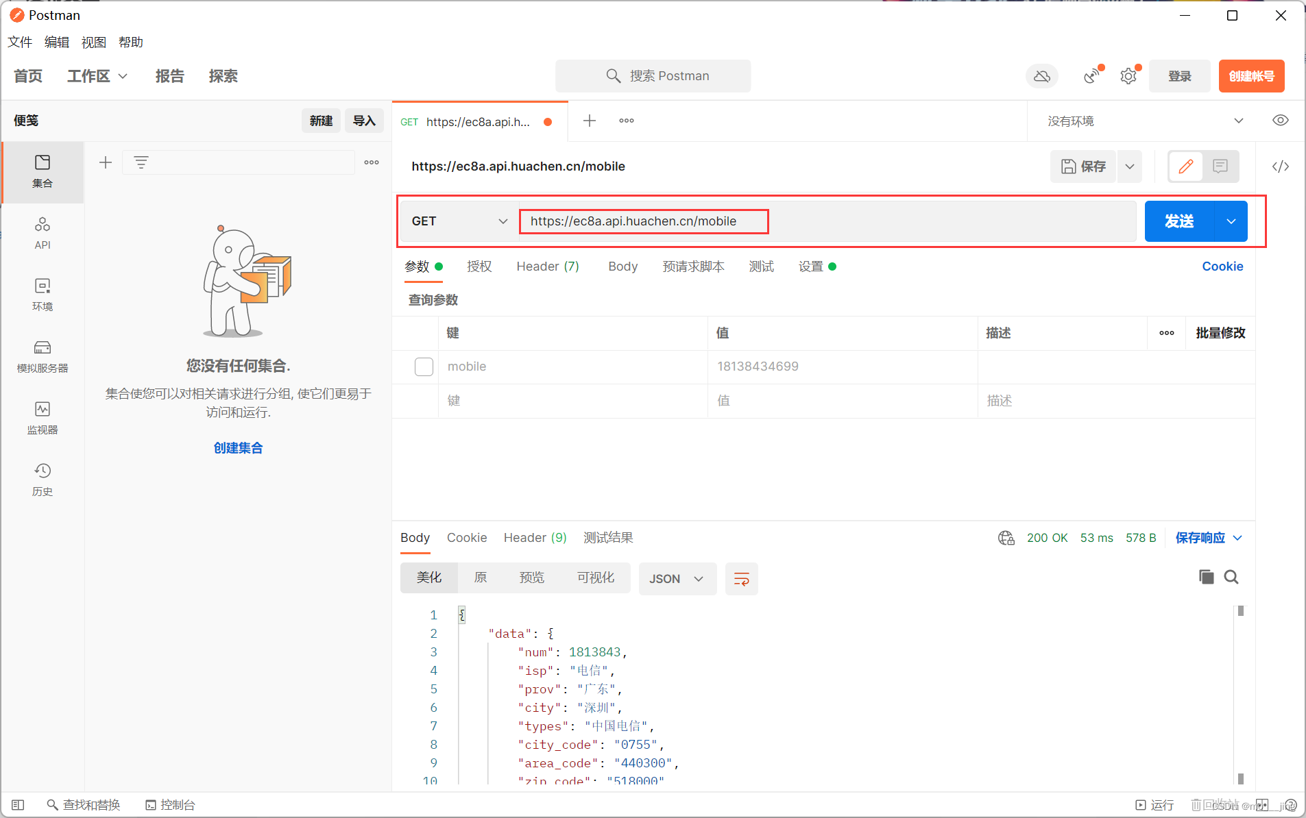Open the settings gear icon
This screenshot has height=818, width=1306.
click(1128, 76)
